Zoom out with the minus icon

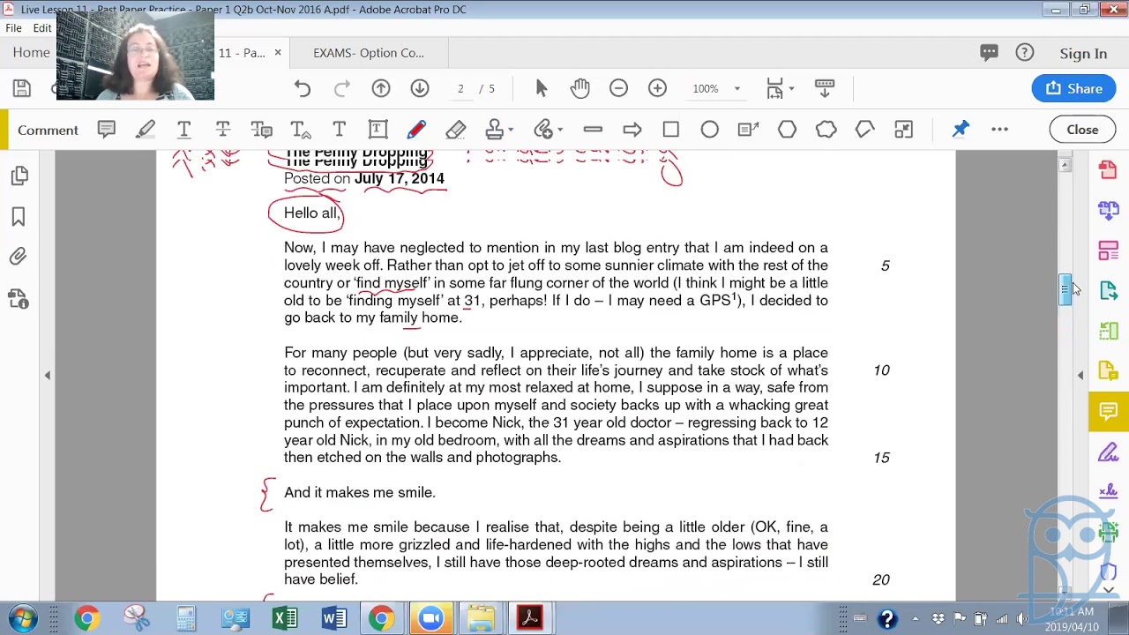[x=618, y=88]
